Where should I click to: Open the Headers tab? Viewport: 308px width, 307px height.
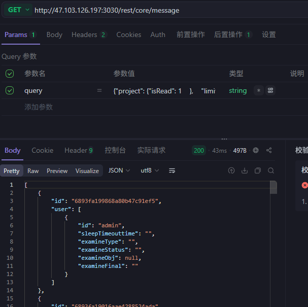tap(89, 35)
